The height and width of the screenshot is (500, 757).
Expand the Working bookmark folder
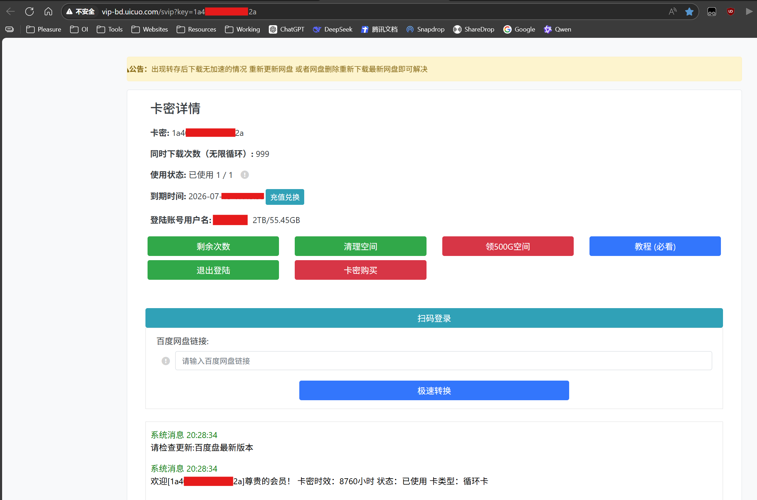[242, 29]
